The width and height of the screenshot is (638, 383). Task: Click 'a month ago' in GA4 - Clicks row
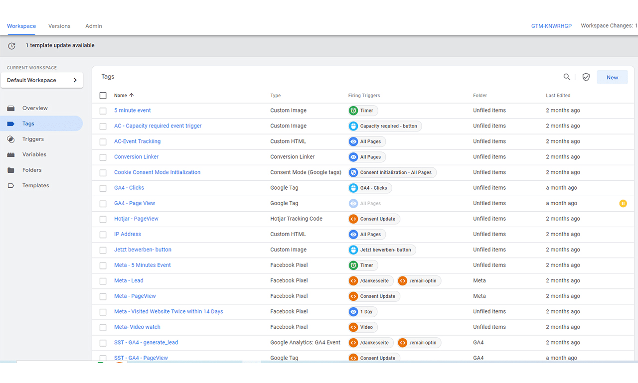[562, 188]
